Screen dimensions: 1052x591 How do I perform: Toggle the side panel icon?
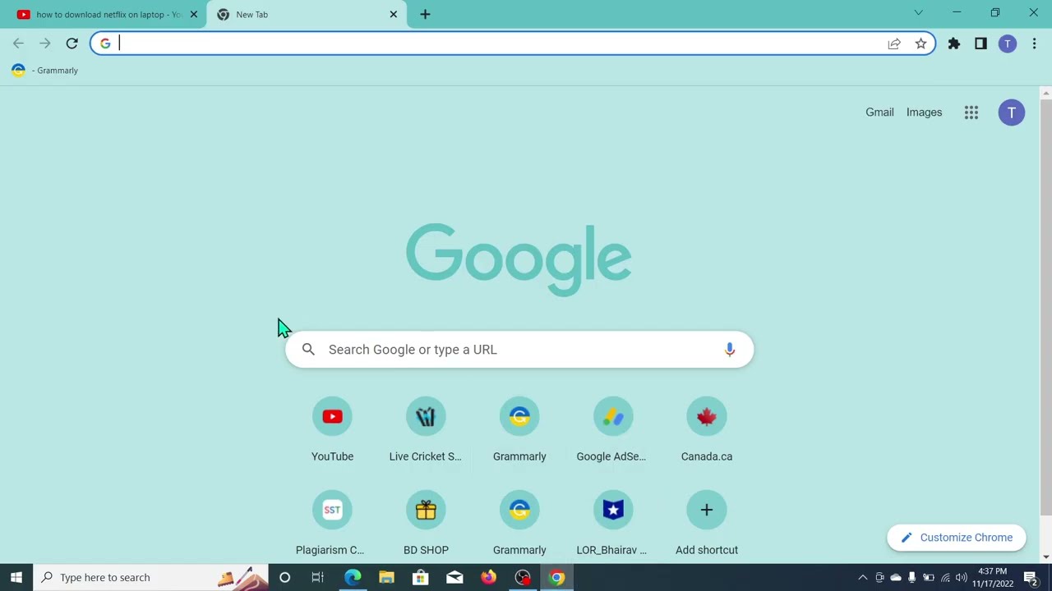click(x=980, y=44)
